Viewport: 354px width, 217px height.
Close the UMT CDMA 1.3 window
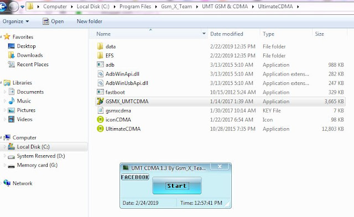point(220,167)
